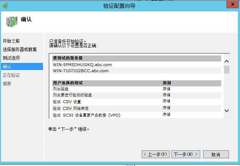Select the 验证 CSV 设置 test row
This screenshot has height=166, width=240.
click(x=137, y=102)
